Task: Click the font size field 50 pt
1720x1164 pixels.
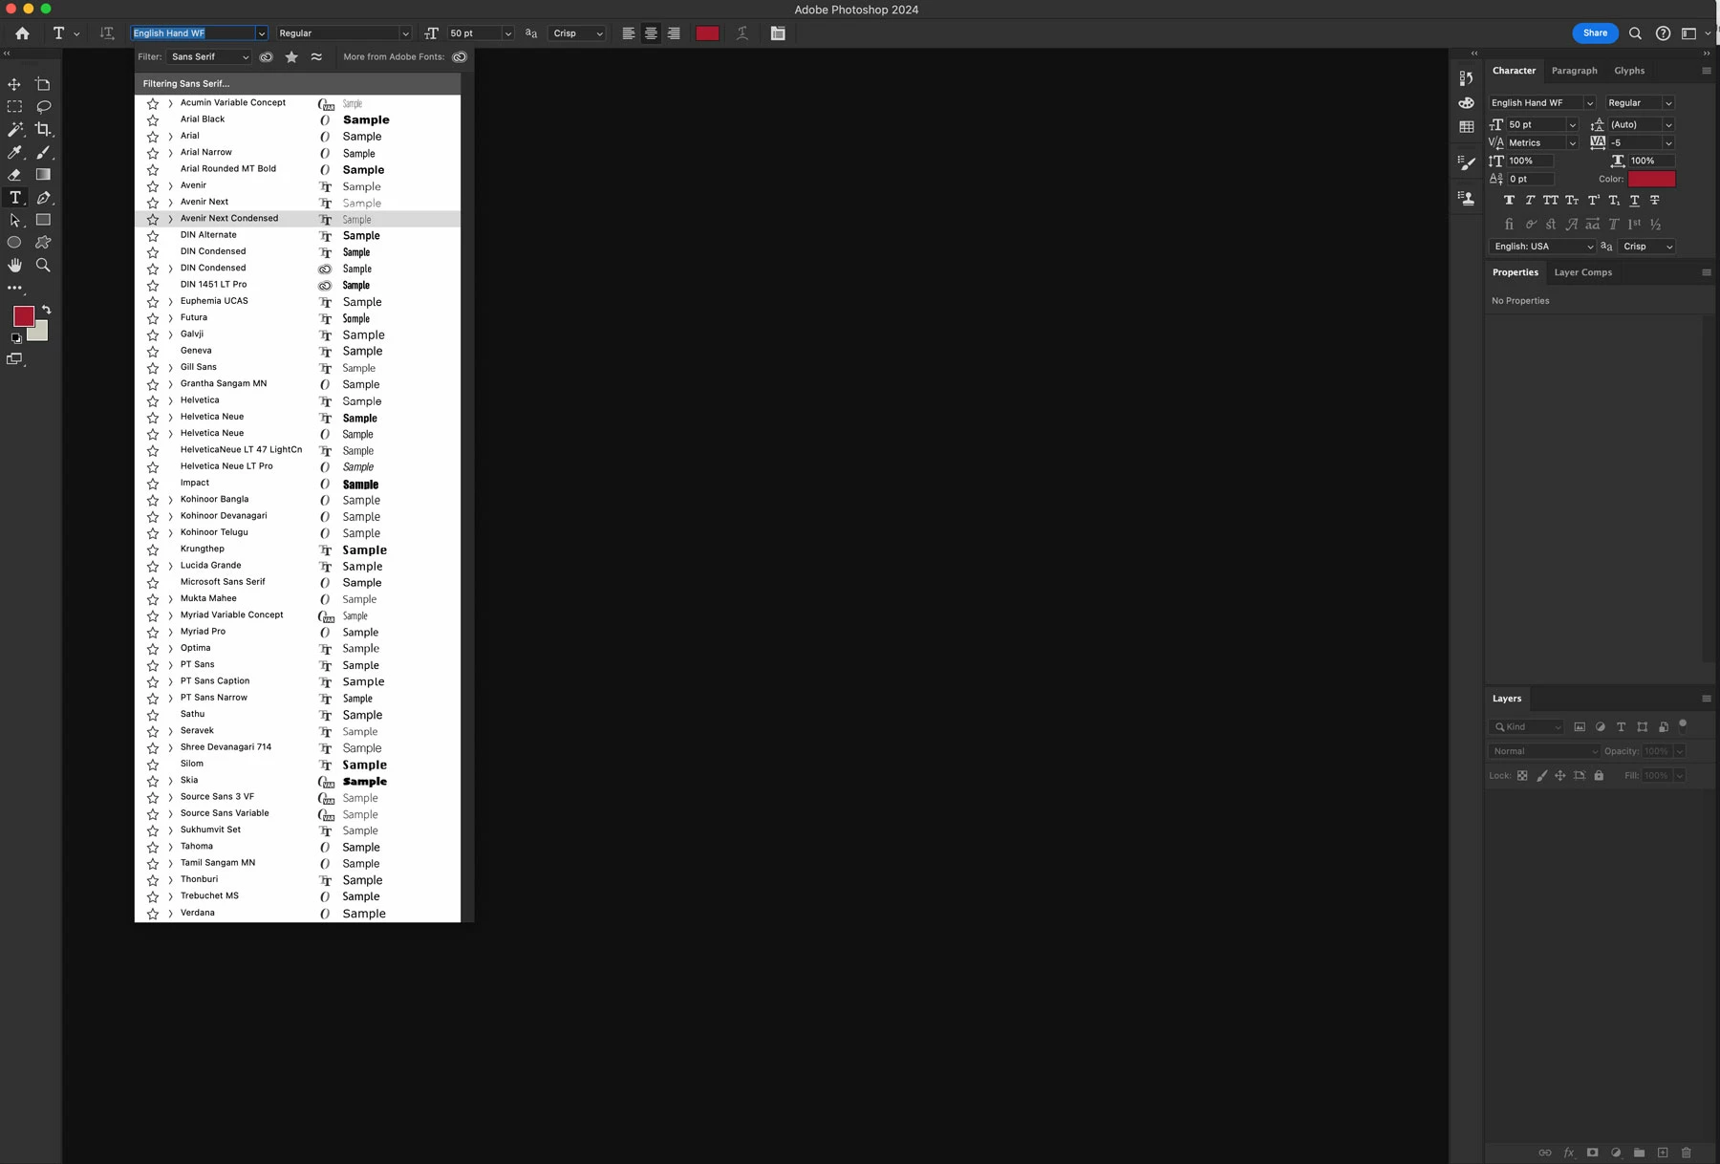Action: click(x=475, y=33)
